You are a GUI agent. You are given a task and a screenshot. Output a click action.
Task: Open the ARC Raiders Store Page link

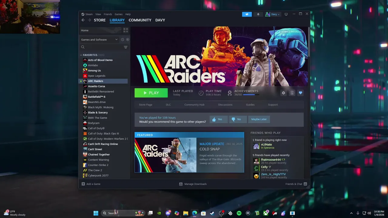pyautogui.click(x=145, y=105)
